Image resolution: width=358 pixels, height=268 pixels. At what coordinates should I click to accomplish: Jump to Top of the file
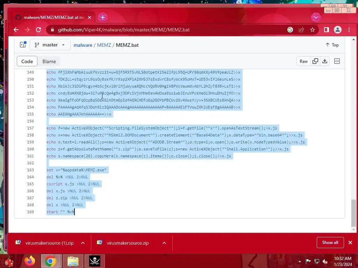[x=332, y=45]
